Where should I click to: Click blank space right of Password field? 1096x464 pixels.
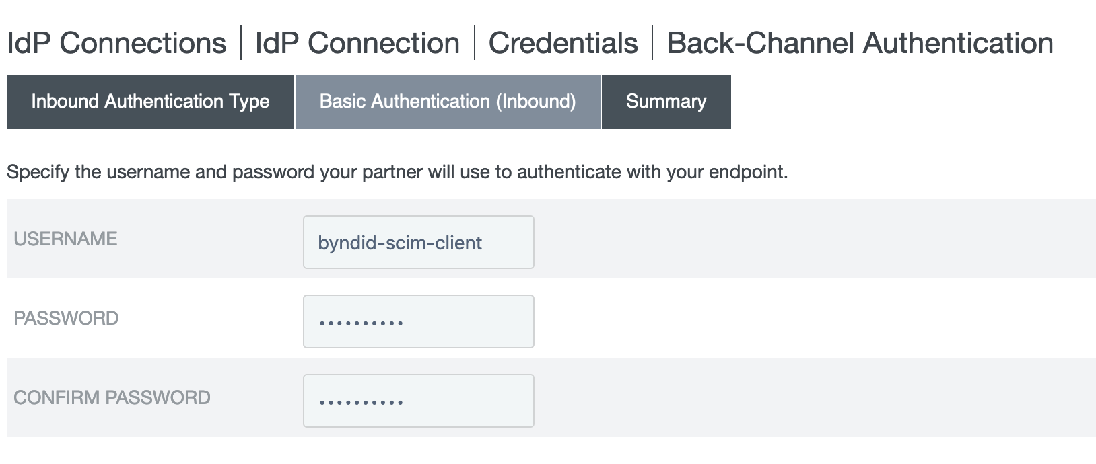[x=808, y=318]
